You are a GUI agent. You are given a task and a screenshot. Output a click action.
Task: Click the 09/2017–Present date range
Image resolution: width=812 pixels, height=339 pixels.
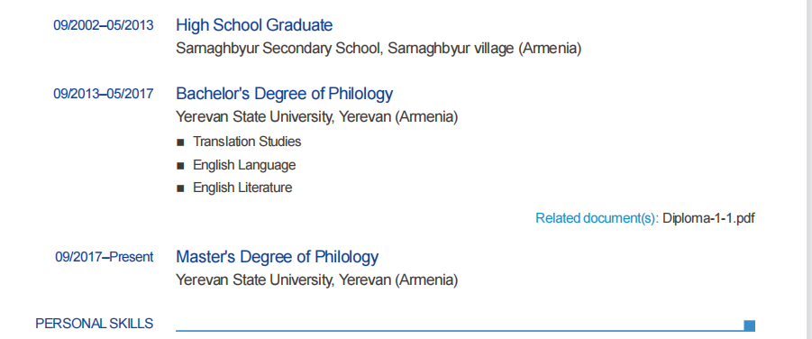(105, 257)
